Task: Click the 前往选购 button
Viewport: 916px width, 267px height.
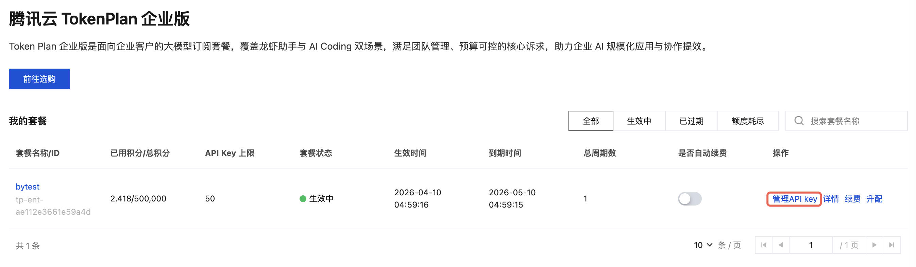Action: (39, 79)
